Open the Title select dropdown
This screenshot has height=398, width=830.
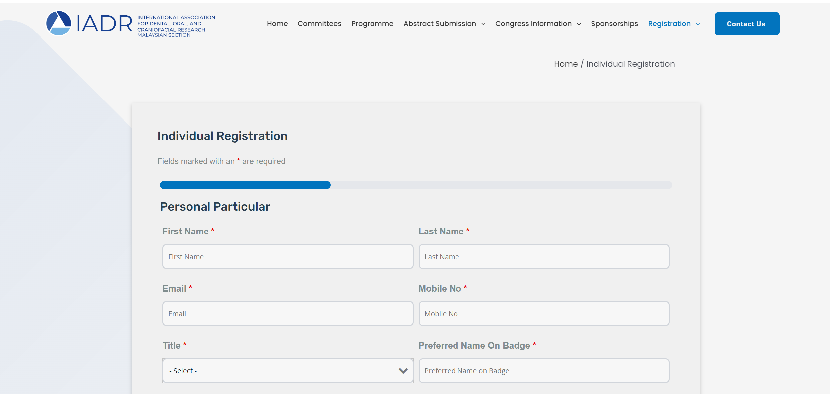coord(288,371)
